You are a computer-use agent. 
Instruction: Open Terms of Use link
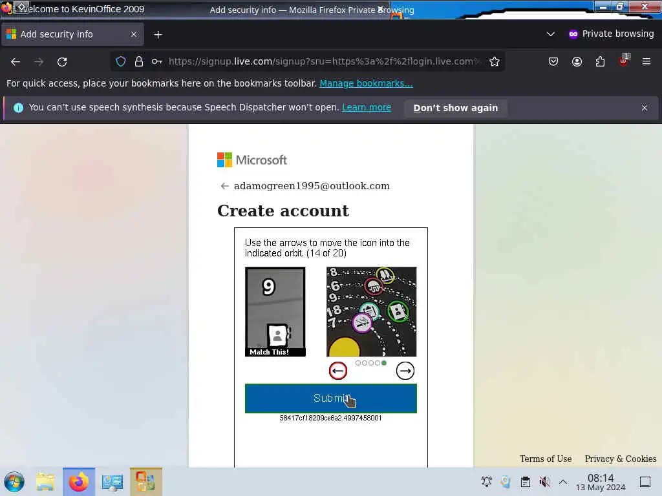pyautogui.click(x=546, y=459)
